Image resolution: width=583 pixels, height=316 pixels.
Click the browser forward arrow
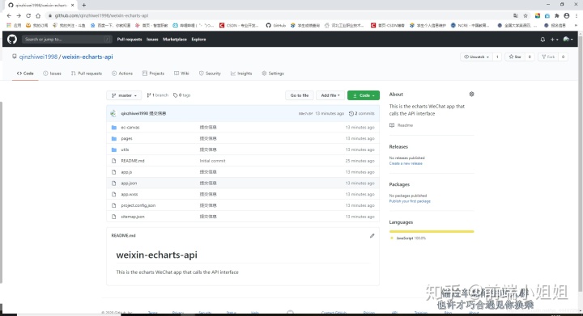tap(19, 15)
